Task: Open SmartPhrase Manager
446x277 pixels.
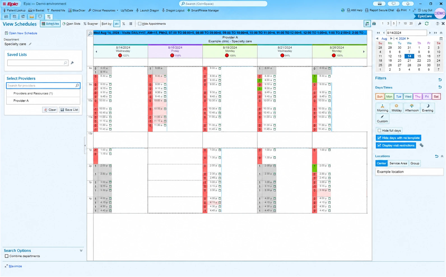Action: pyautogui.click(x=203, y=10)
